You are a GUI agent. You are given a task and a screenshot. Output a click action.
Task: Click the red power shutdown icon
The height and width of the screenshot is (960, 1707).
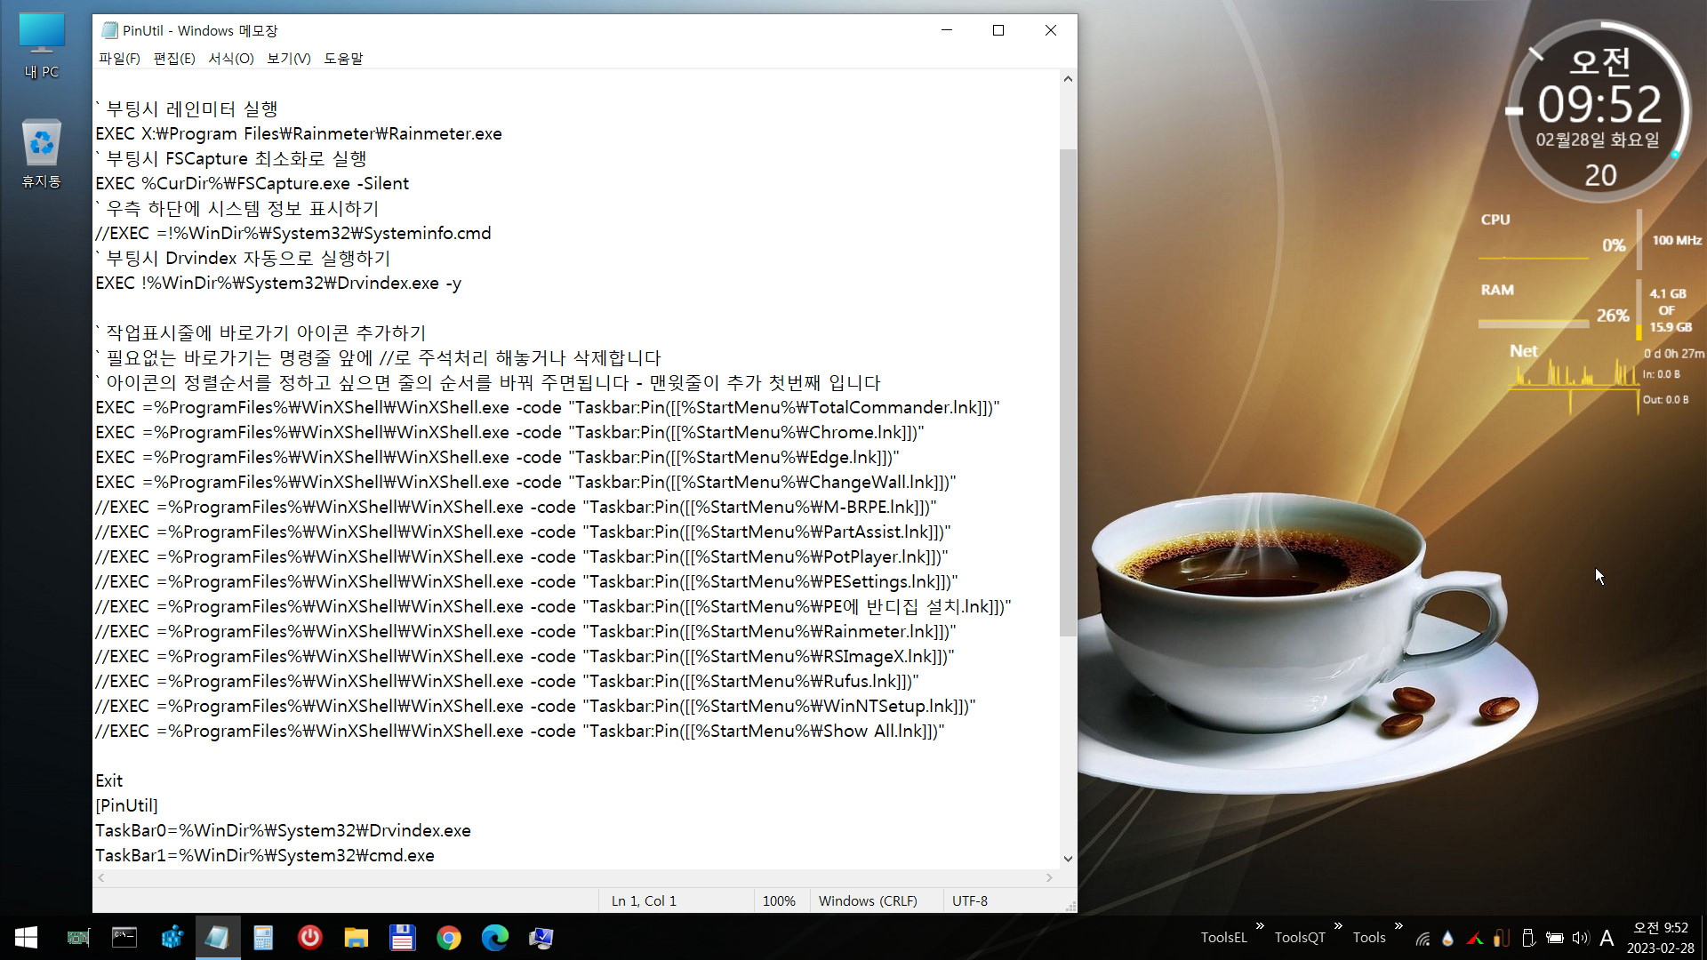[309, 938]
